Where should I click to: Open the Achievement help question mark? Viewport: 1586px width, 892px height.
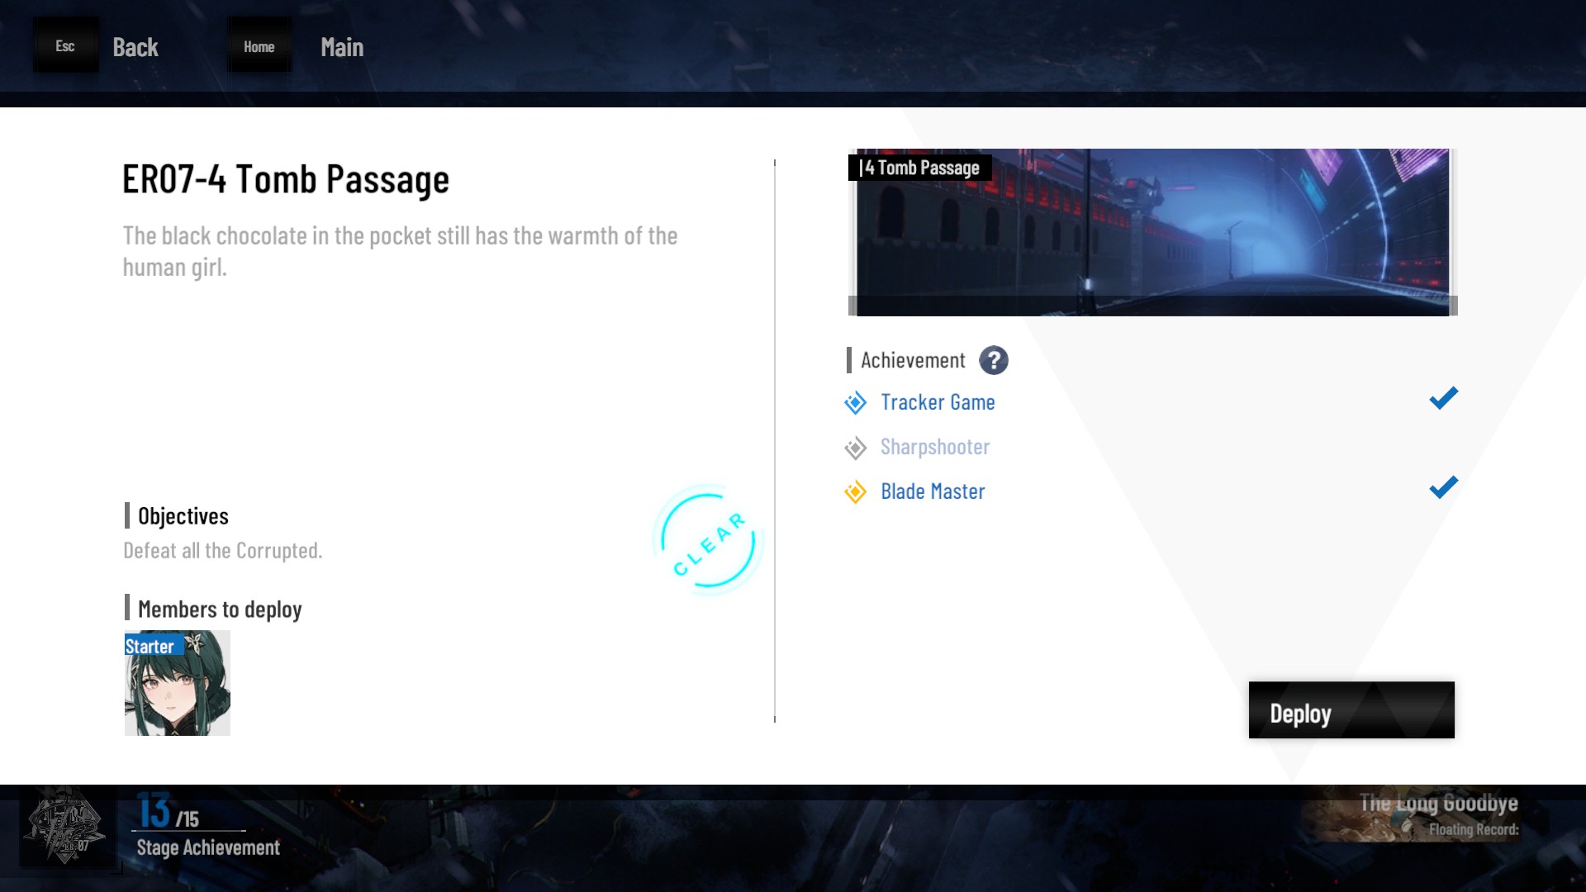pos(994,360)
